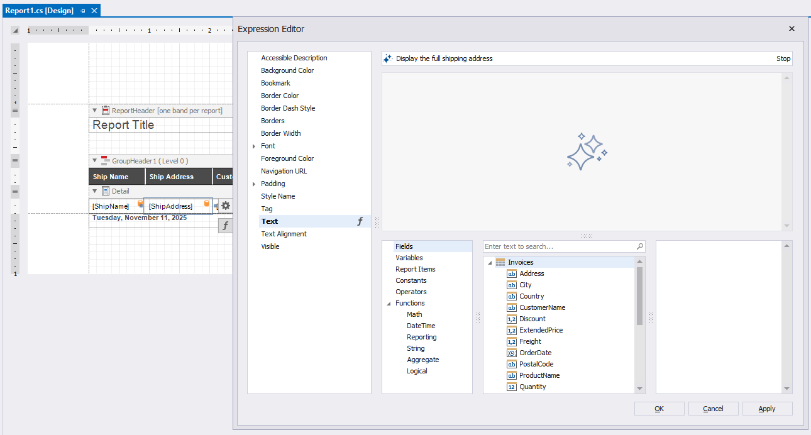This screenshot has width=811, height=435.
Task: Switch to the Report1.cs [Design] tab
Action: click(x=38, y=10)
